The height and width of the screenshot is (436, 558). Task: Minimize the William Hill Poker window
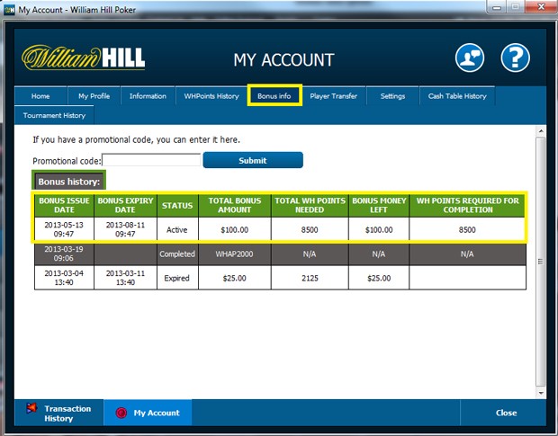[x=497, y=7]
